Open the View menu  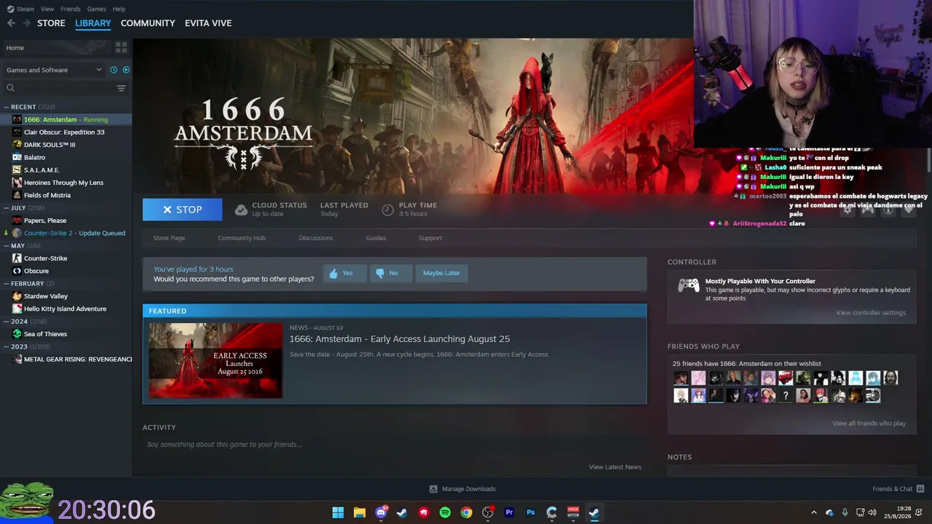click(x=47, y=9)
